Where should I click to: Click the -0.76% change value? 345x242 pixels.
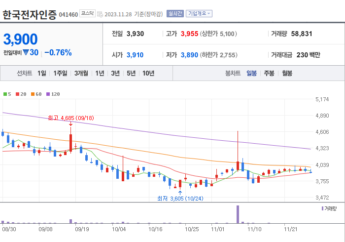click(x=58, y=53)
